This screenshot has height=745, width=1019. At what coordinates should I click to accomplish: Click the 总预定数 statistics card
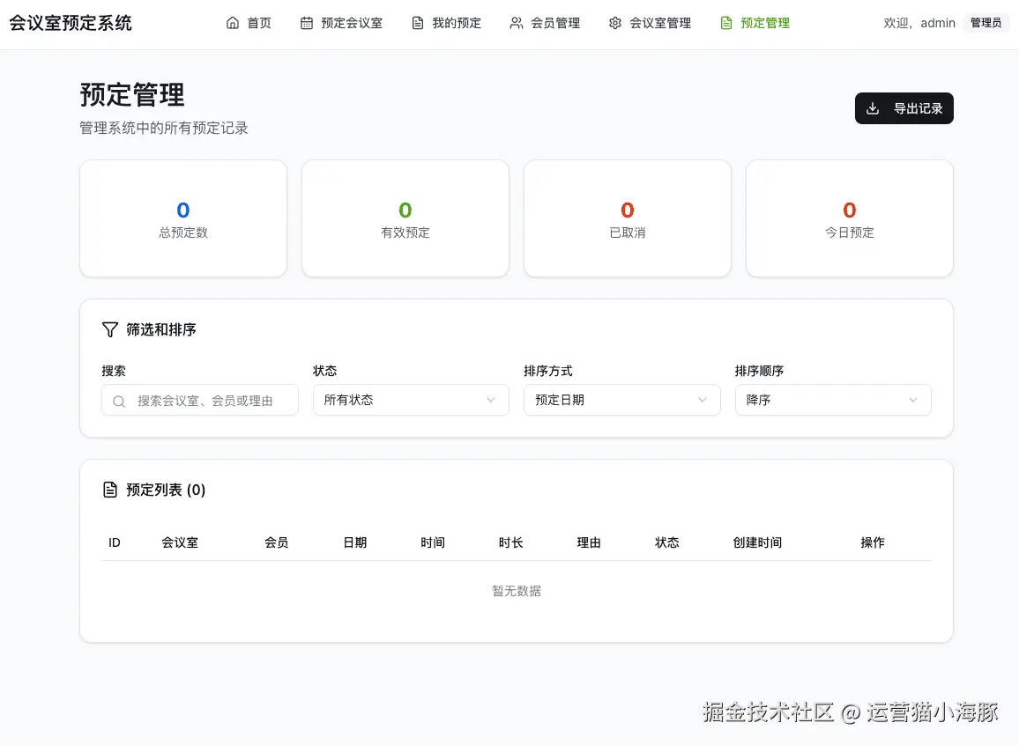[183, 218]
